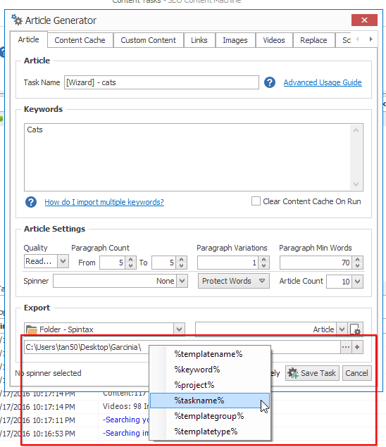This screenshot has height=447, width=386.
Task: Click log timestamp 10:16:53 PM
Action: point(54,434)
